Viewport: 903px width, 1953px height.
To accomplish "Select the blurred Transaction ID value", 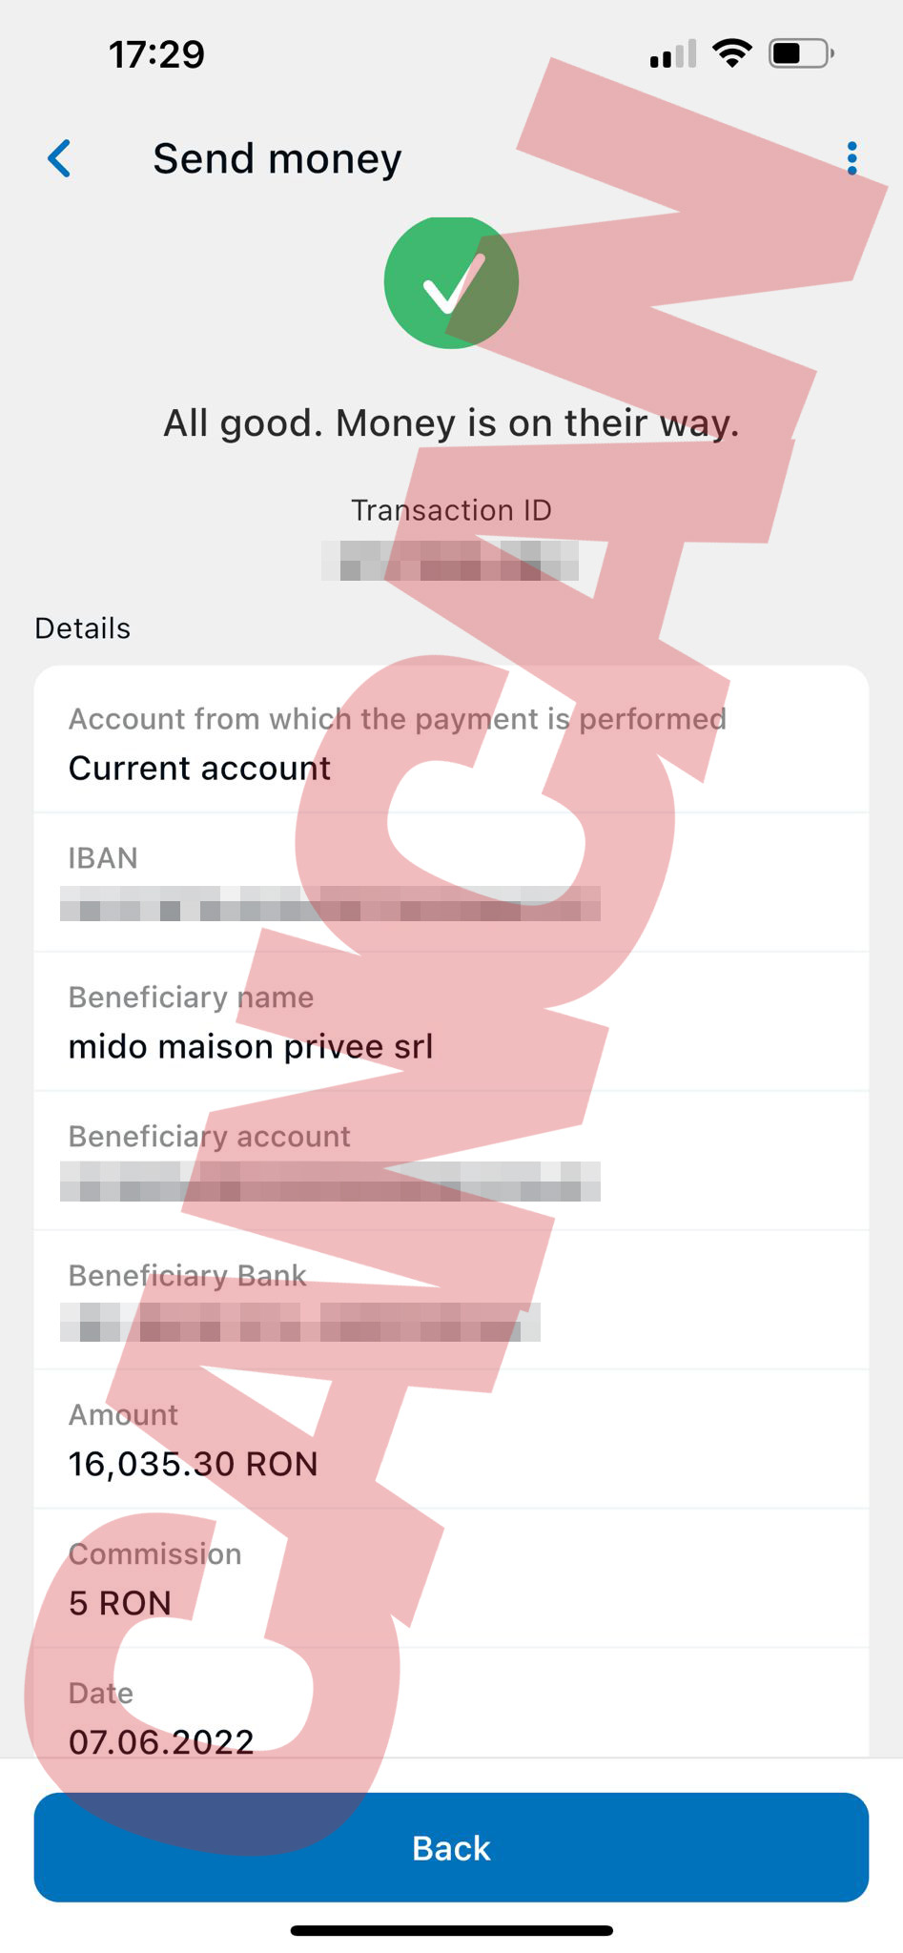I will [450, 561].
